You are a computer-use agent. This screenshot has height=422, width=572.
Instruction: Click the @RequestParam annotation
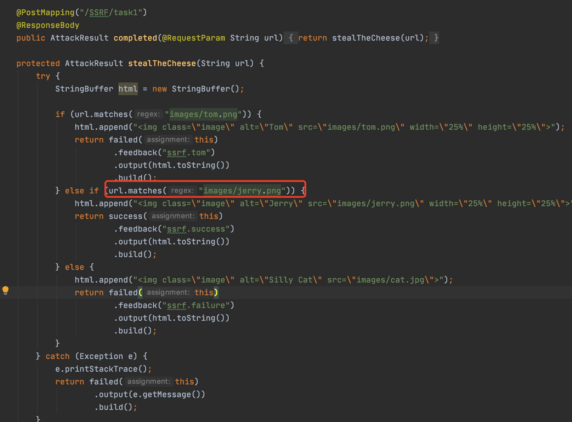click(x=193, y=38)
